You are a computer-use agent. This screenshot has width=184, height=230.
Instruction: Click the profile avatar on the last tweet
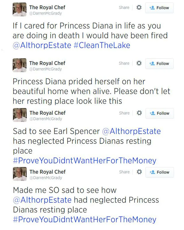tap(20, 174)
